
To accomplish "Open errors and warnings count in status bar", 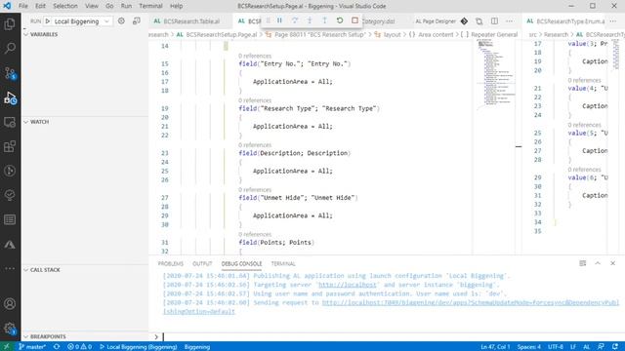I will coord(79,347).
